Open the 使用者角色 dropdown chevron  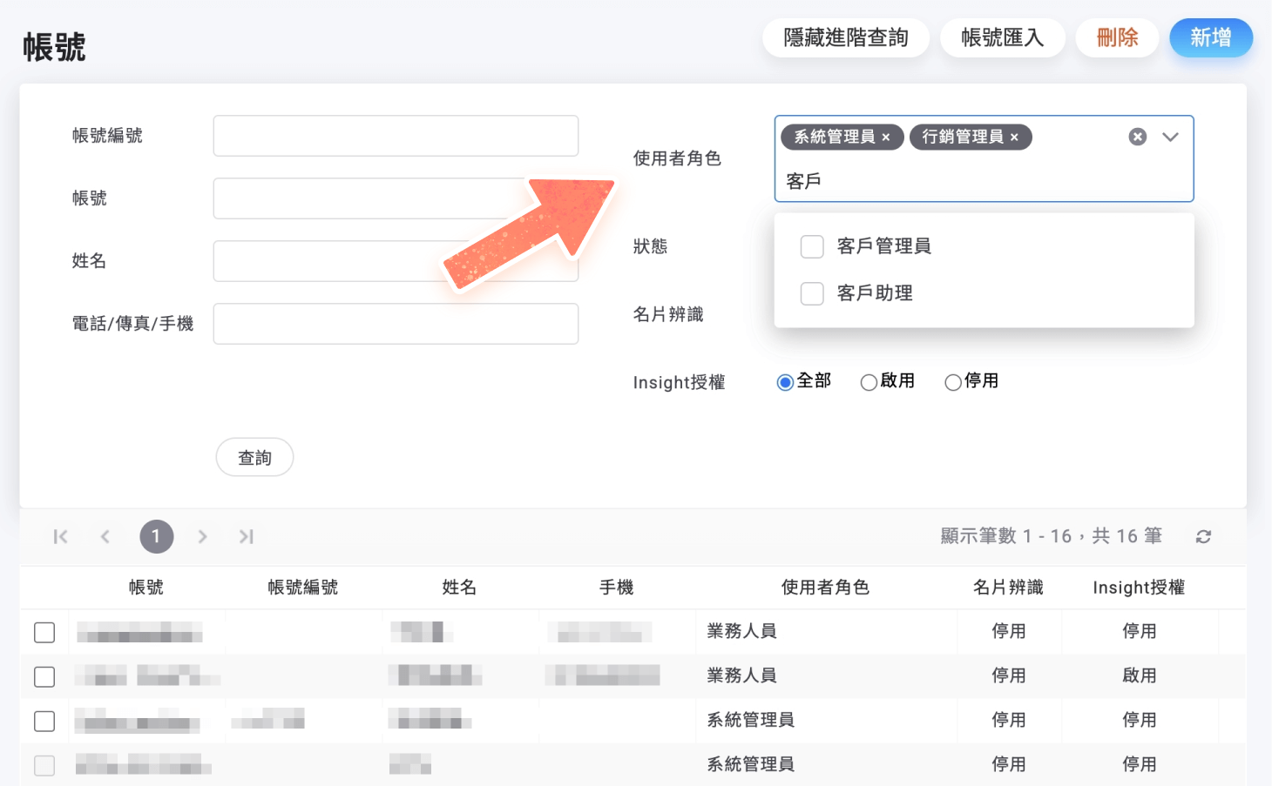click(1171, 137)
